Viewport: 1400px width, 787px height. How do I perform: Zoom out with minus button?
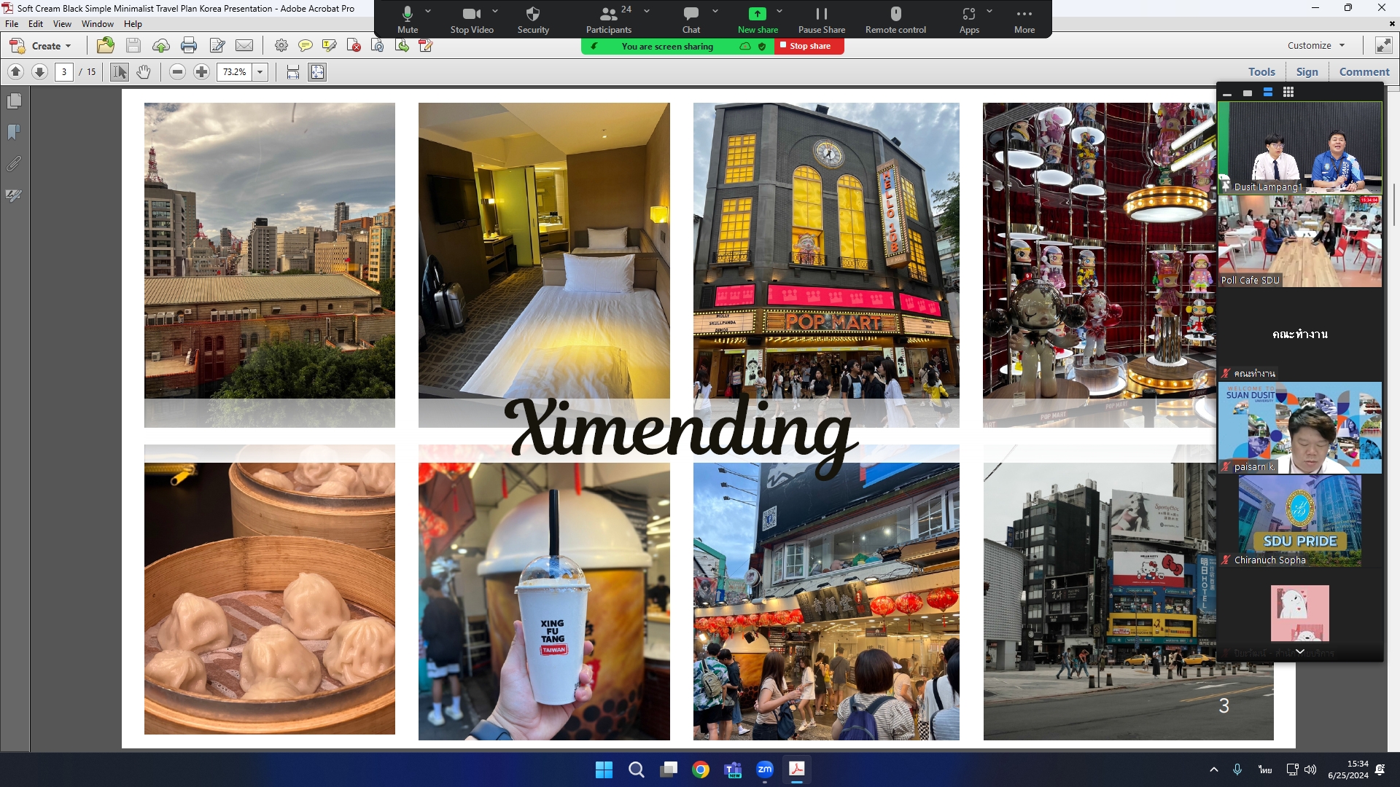[x=177, y=71]
